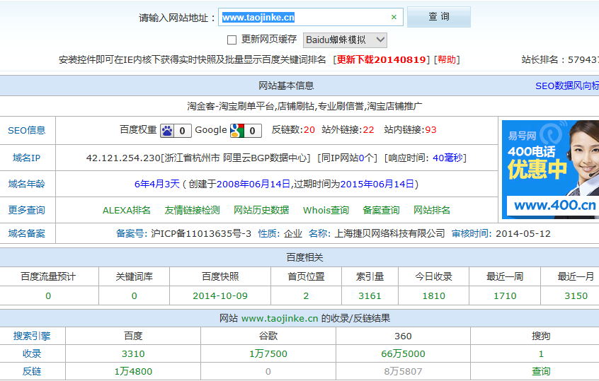The width and height of the screenshot is (599, 381).
Task: Open the 备案查询 link
Action: pyautogui.click(x=381, y=210)
